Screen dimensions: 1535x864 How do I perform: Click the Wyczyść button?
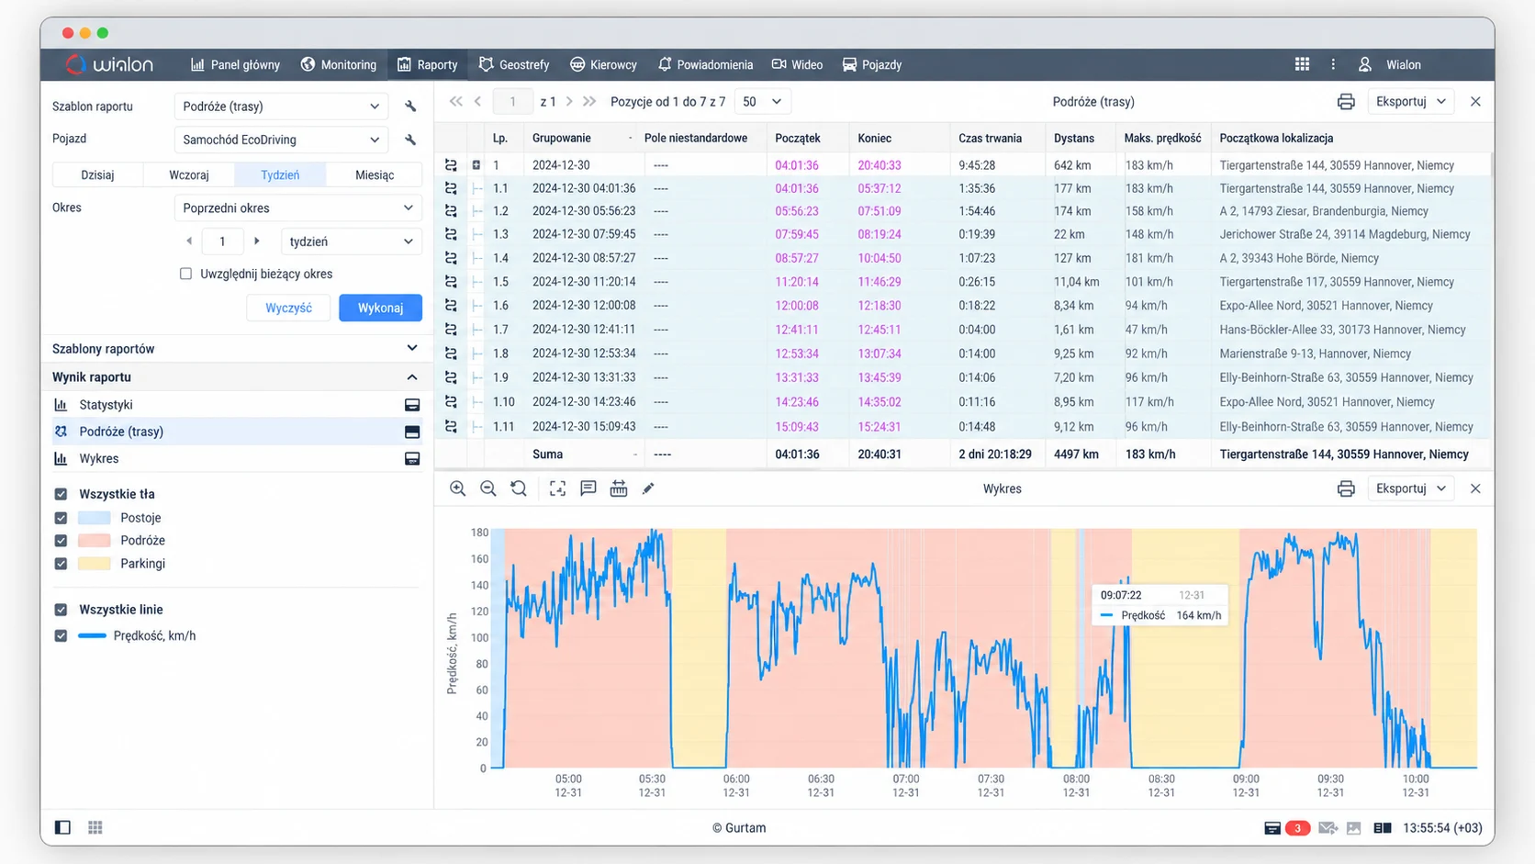[x=288, y=308]
